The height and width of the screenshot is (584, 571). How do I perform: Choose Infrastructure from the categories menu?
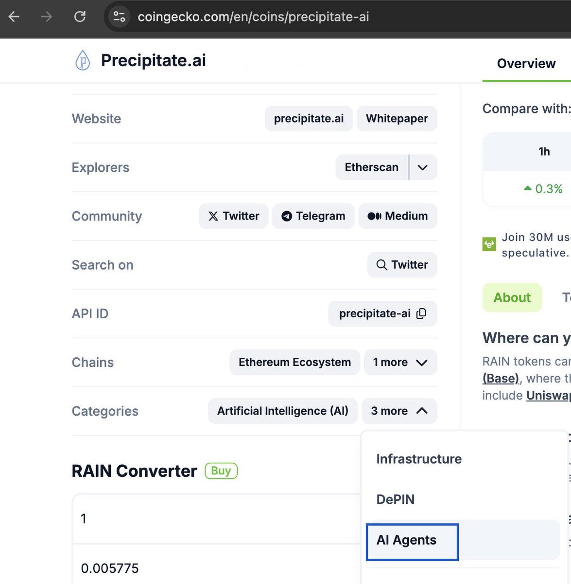(x=419, y=459)
